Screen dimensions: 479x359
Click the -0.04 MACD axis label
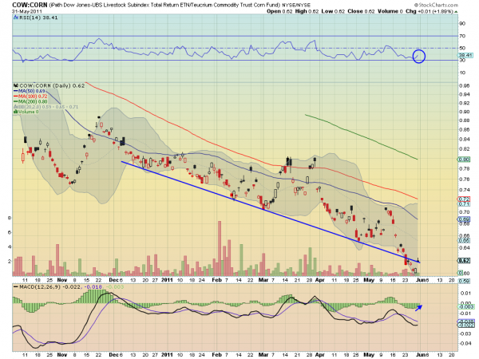(x=465, y=343)
